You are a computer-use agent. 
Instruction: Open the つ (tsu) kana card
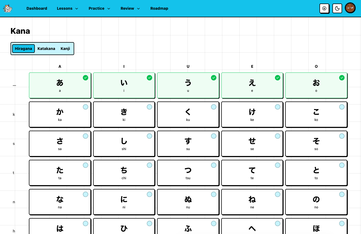[188, 173]
